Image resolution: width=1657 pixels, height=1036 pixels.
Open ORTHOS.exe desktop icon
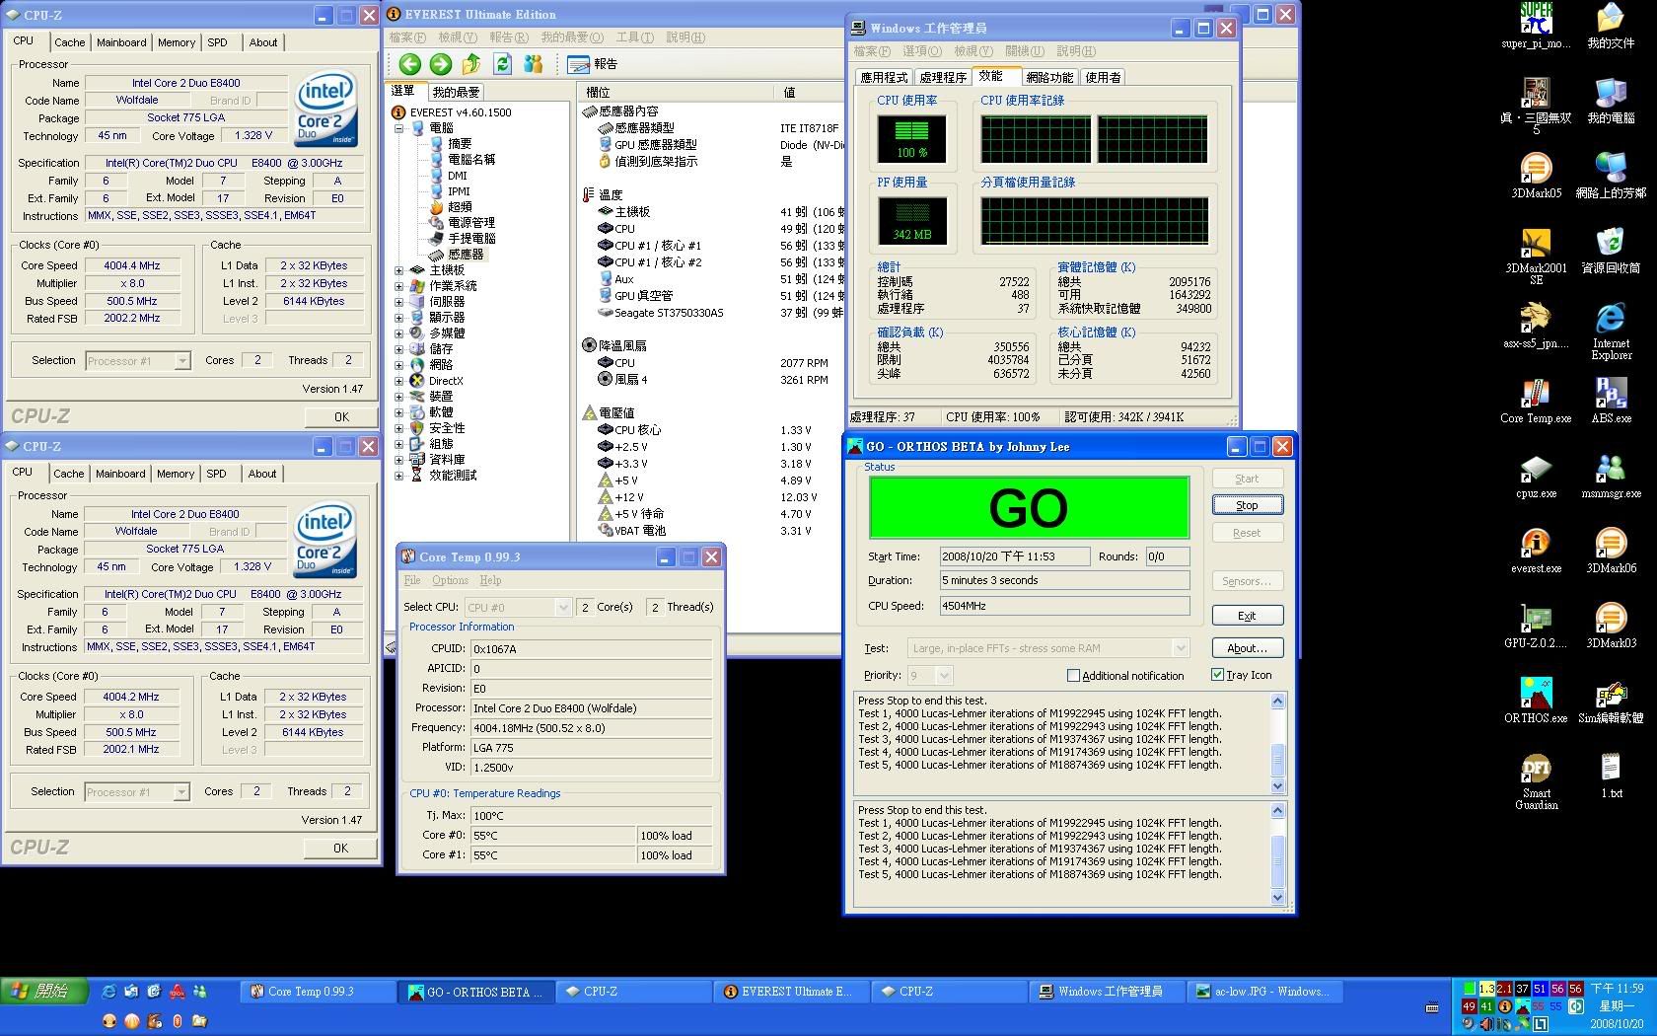pos(1536,701)
